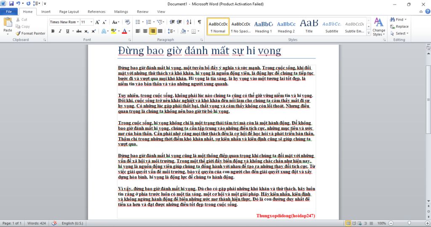Image resolution: width=431 pixels, height=227 pixels.
Task: Open the Change Styles menu
Action: coord(379,27)
